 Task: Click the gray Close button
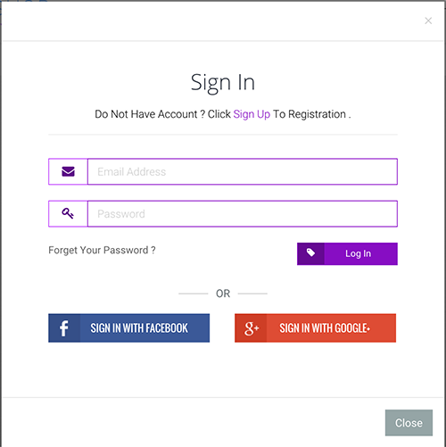pos(409,423)
